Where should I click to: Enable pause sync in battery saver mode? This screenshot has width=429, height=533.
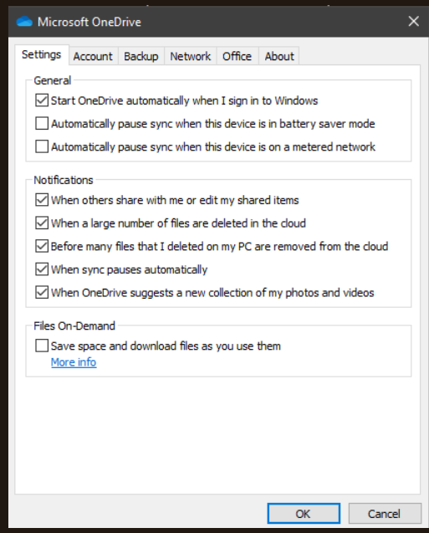(x=42, y=124)
